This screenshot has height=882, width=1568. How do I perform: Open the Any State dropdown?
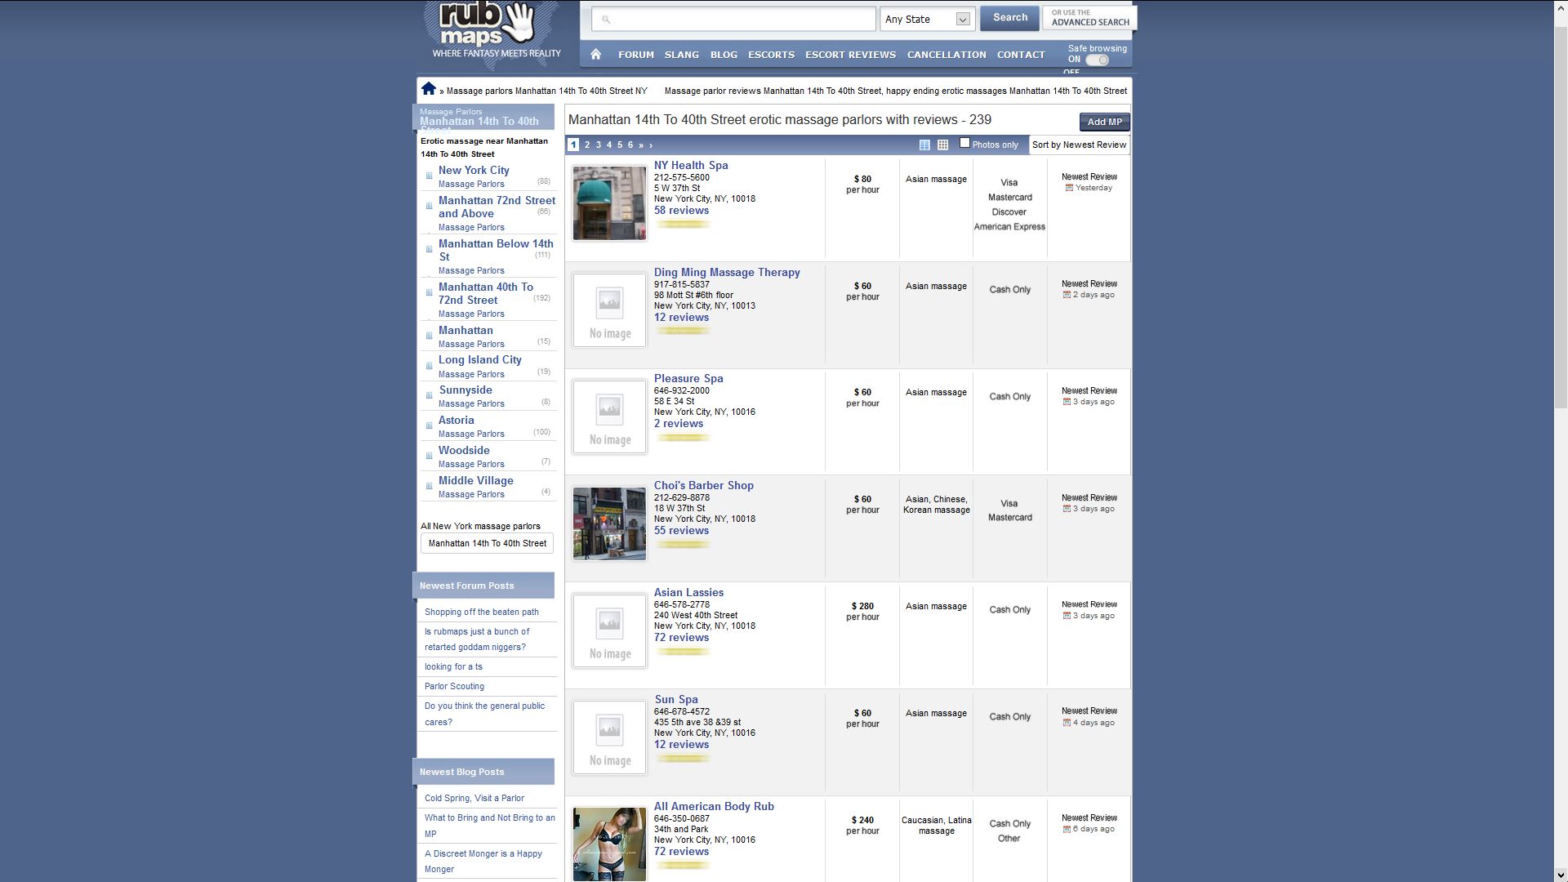927,19
